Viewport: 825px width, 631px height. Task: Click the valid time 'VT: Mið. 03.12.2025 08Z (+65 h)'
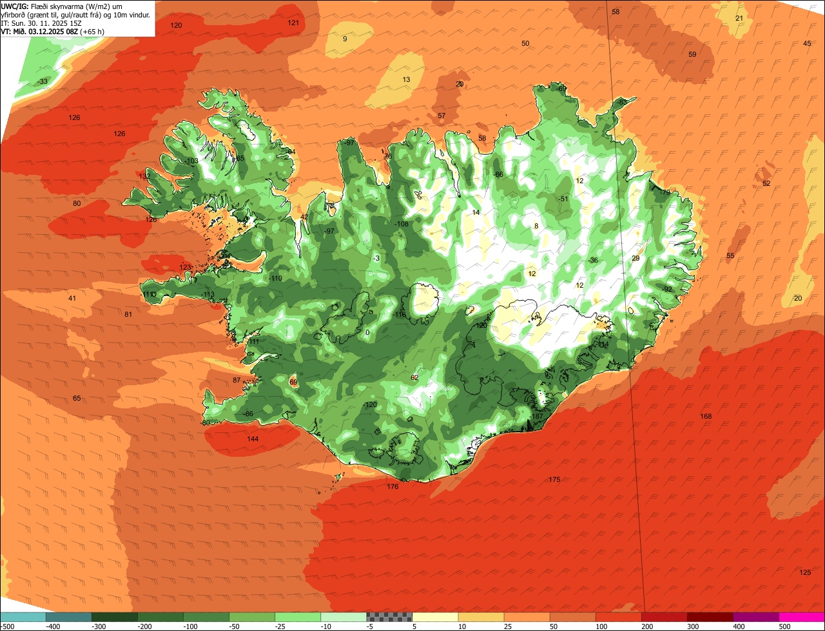(x=53, y=31)
